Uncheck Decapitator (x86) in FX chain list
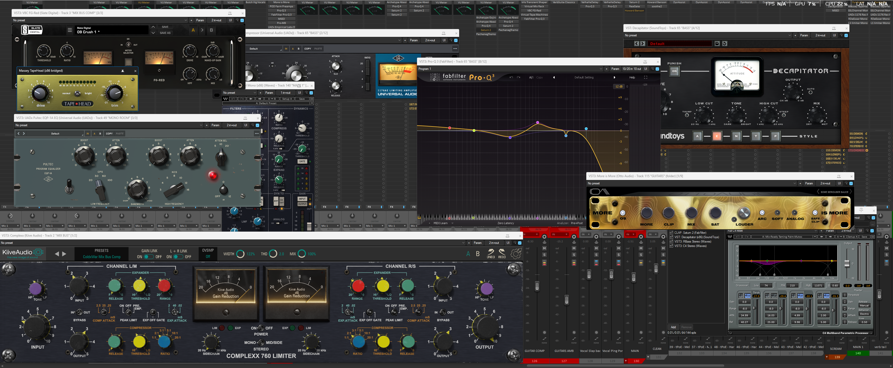The height and width of the screenshot is (368, 893). pyautogui.click(x=672, y=237)
